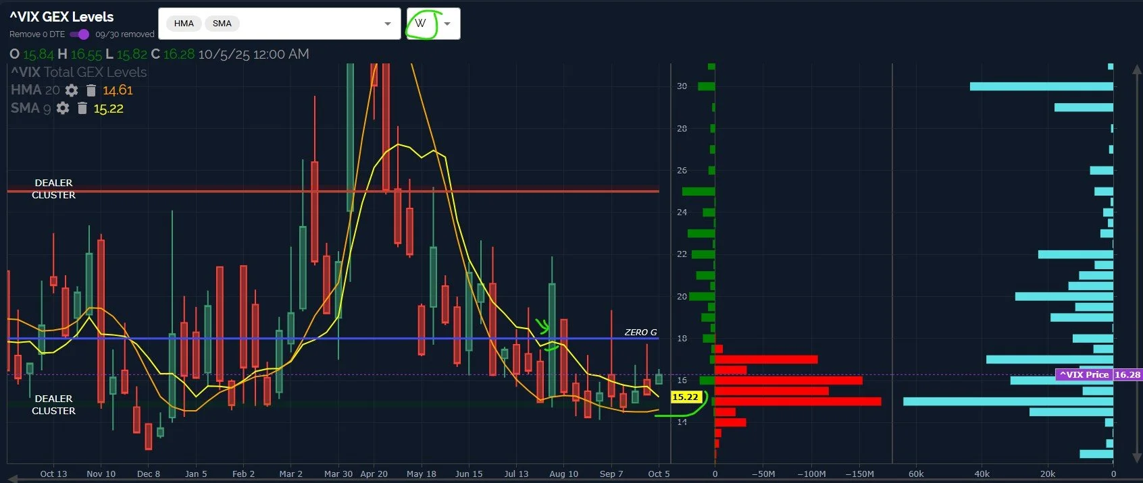The height and width of the screenshot is (483, 1143).
Task: Open HMA 20 indicator settings gear
Action: (72, 90)
